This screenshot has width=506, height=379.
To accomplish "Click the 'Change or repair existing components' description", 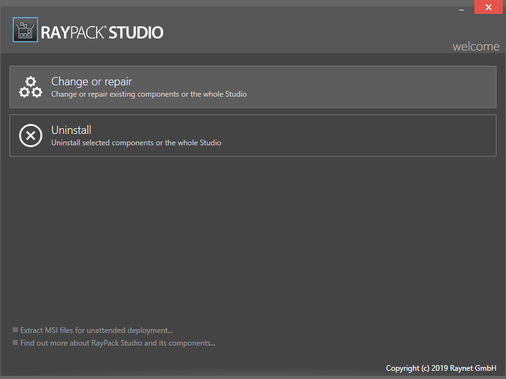I will 149,95.
